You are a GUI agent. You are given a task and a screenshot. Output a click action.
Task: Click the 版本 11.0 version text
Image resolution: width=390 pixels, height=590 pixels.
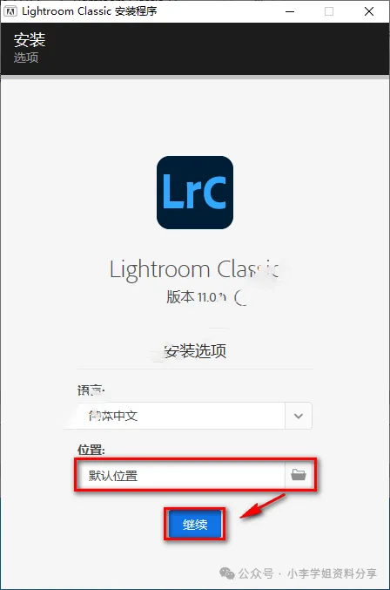pos(196,297)
